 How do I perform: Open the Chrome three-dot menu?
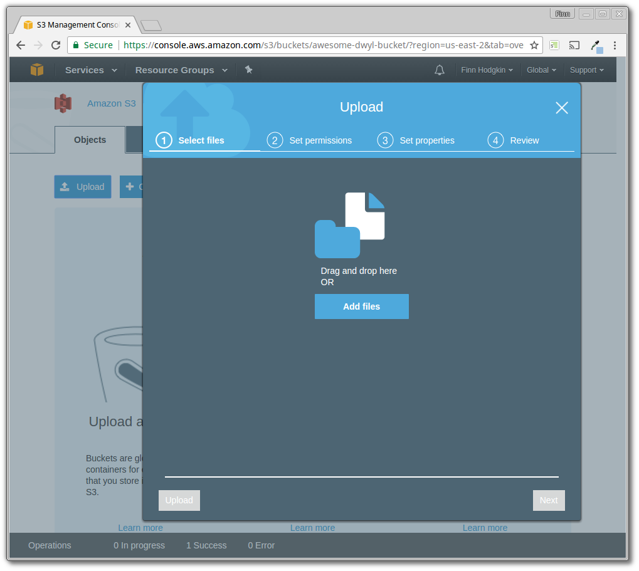(615, 45)
